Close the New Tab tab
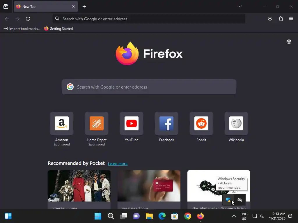The height and width of the screenshot is (223, 298). pyautogui.click(x=73, y=6)
